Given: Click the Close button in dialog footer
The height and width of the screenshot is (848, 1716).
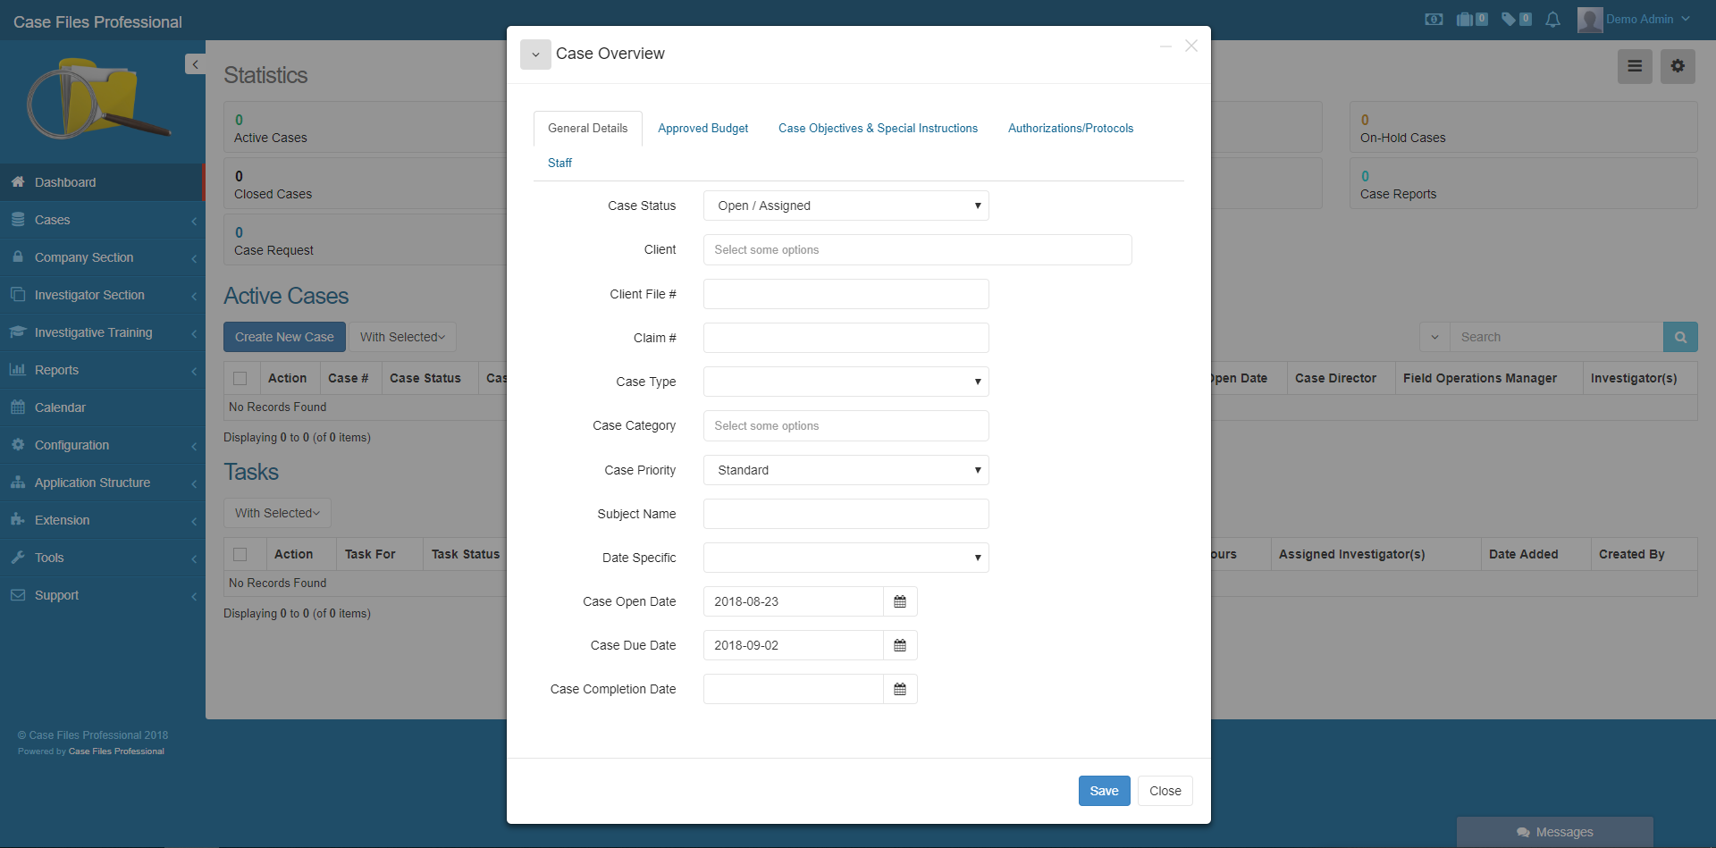Looking at the screenshot, I should [x=1165, y=791].
